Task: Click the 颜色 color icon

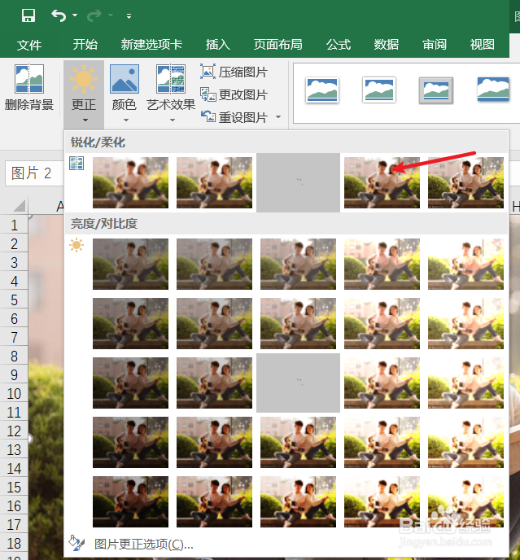Action: pos(125,79)
